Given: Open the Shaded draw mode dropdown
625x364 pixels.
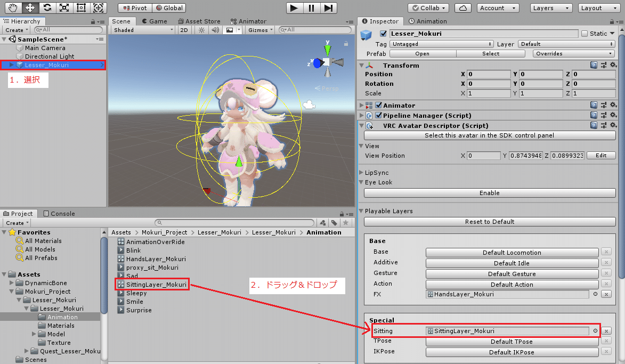Looking at the screenshot, I should 143,30.
